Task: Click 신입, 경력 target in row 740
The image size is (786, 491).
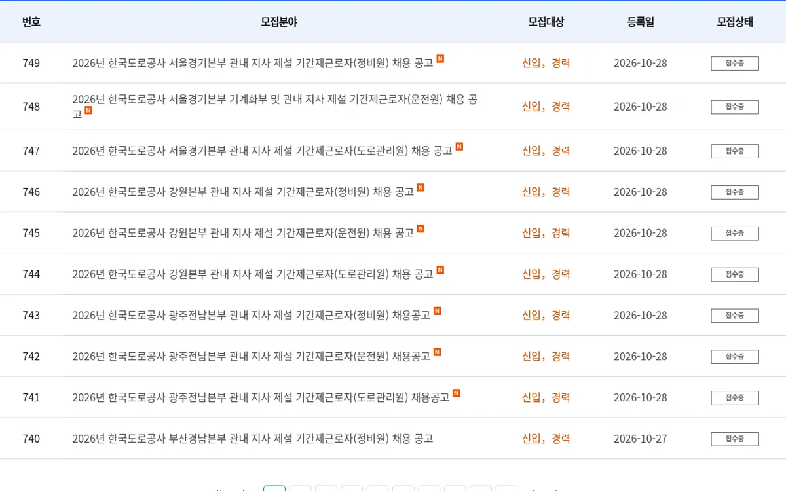Action: [546, 439]
